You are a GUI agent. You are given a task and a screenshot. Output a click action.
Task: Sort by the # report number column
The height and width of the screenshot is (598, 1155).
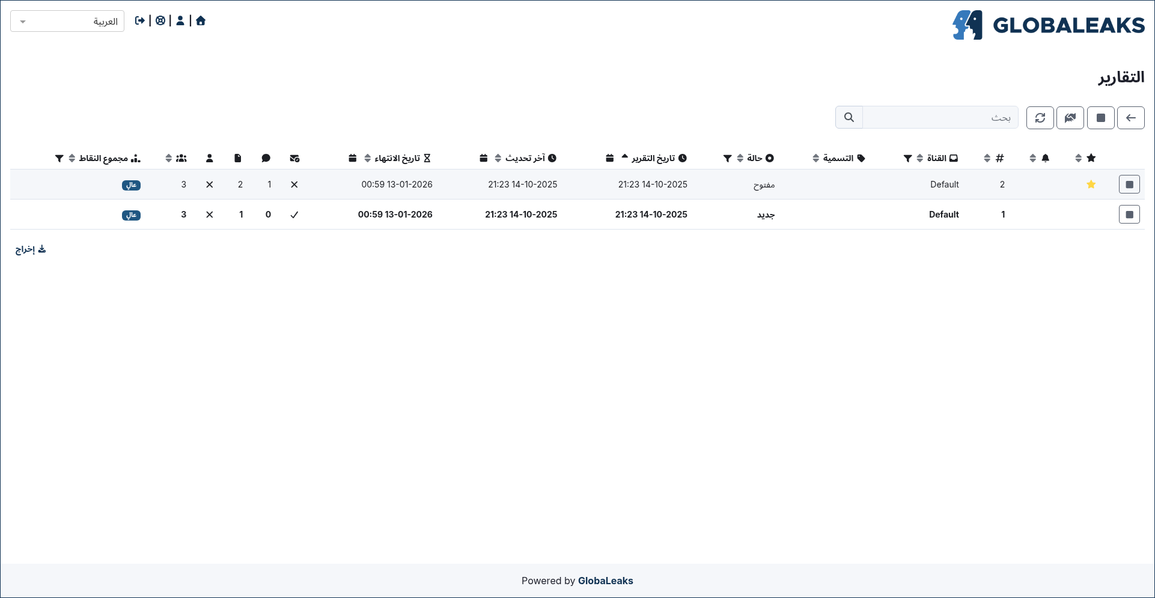pos(987,158)
